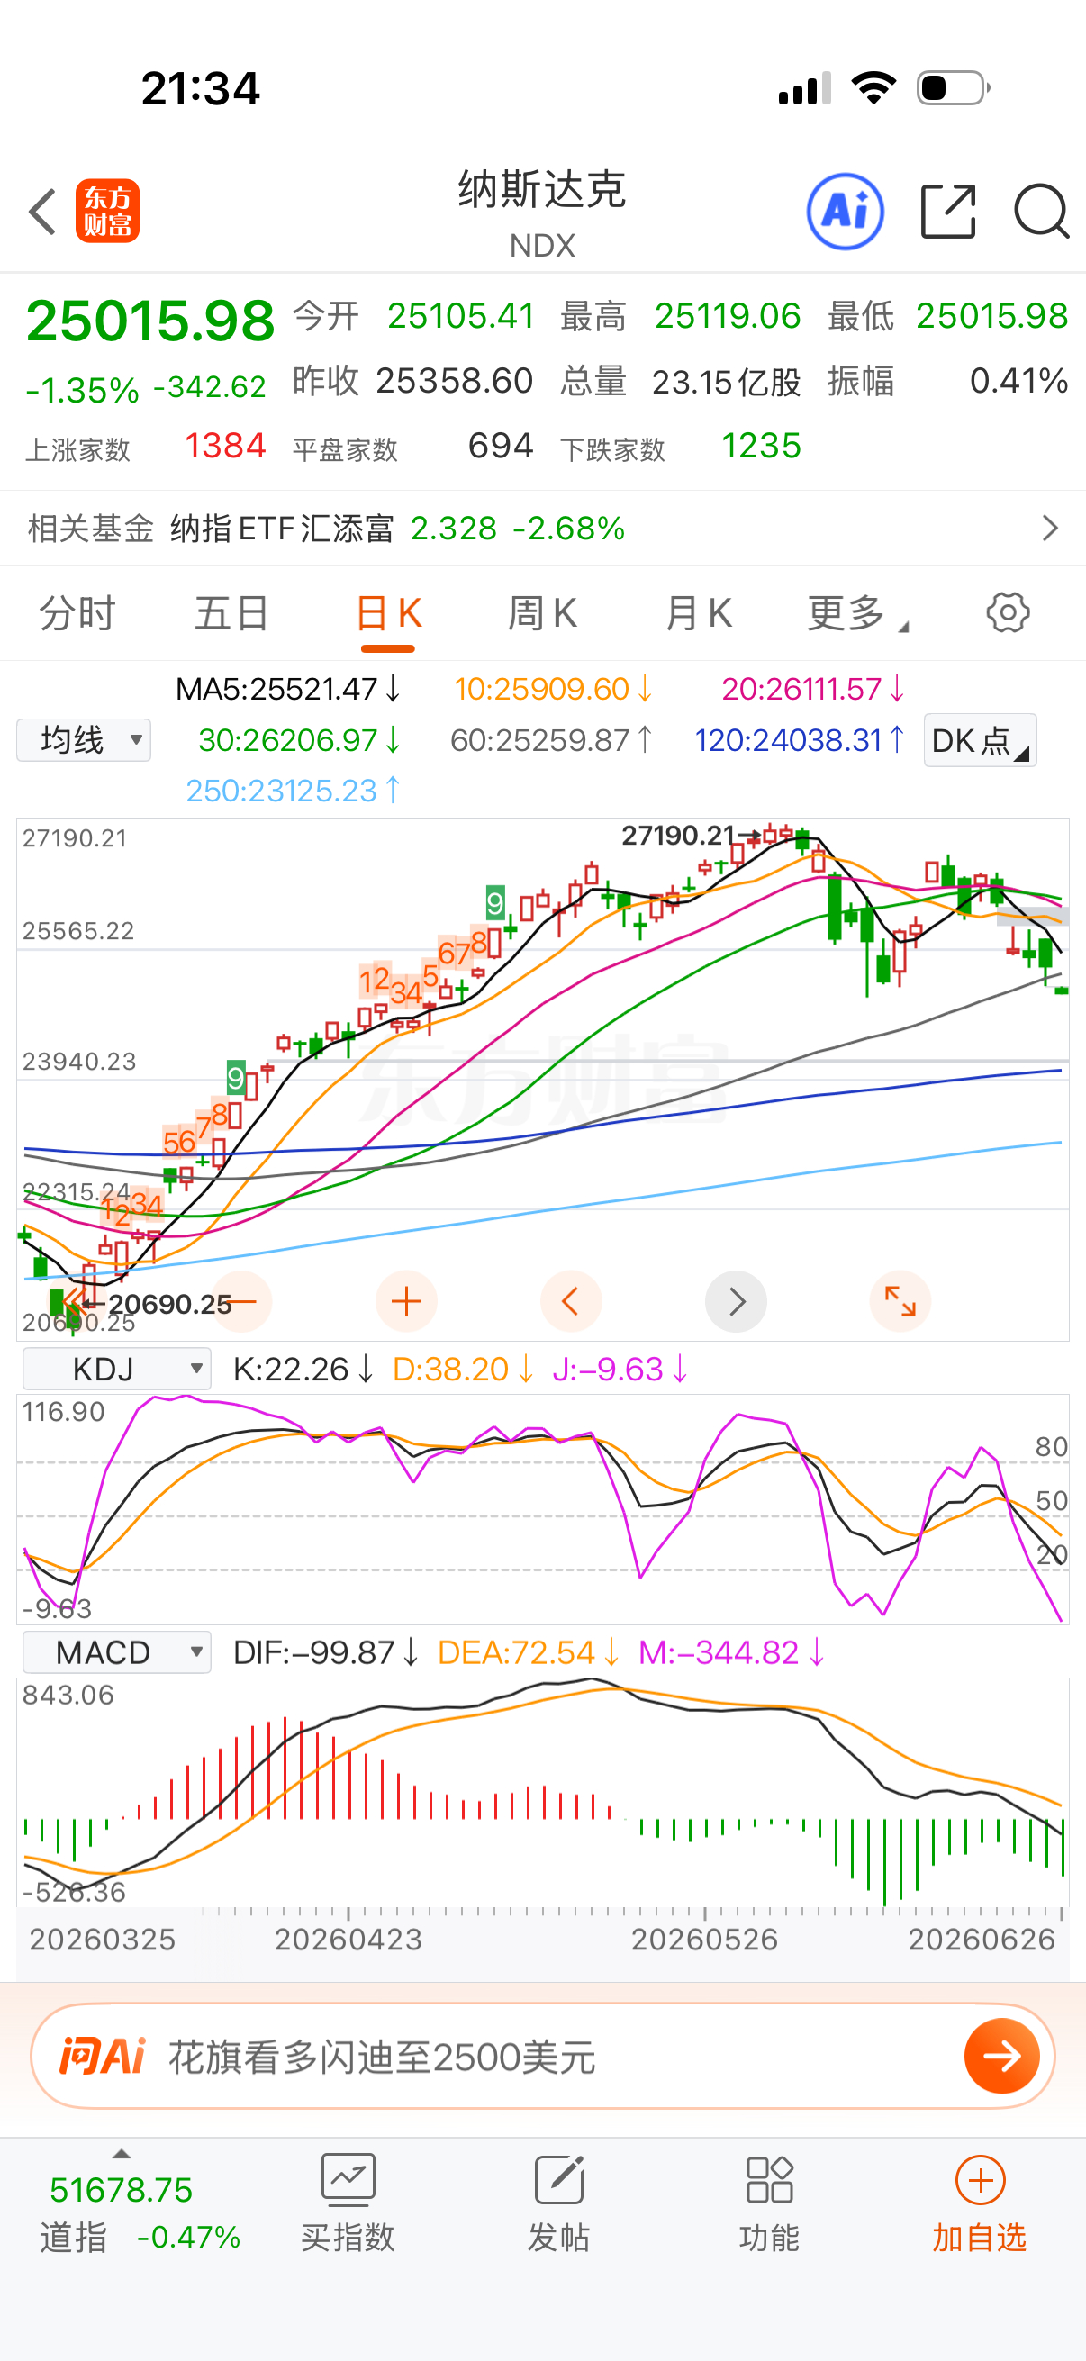The width and height of the screenshot is (1086, 2361).
Task: Tap 总量 23.15亿股 value
Action: pyautogui.click(x=681, y=381)
